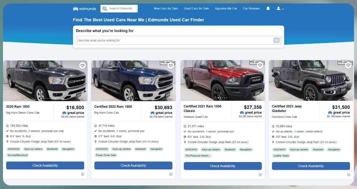Focus the Search Edmunds field
357x189 pixels.
pyautogui.click(x=119, y=9)
